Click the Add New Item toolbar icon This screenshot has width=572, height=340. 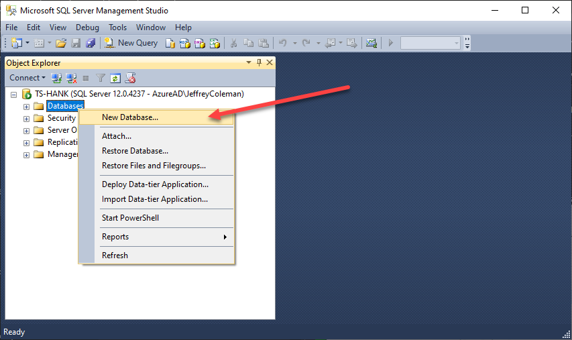[39, 43]
